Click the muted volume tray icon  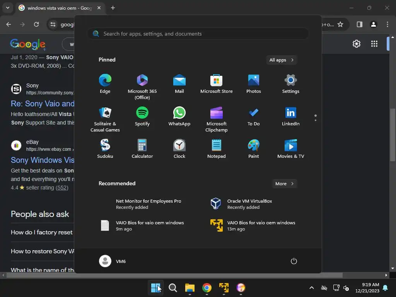[346, 288]
